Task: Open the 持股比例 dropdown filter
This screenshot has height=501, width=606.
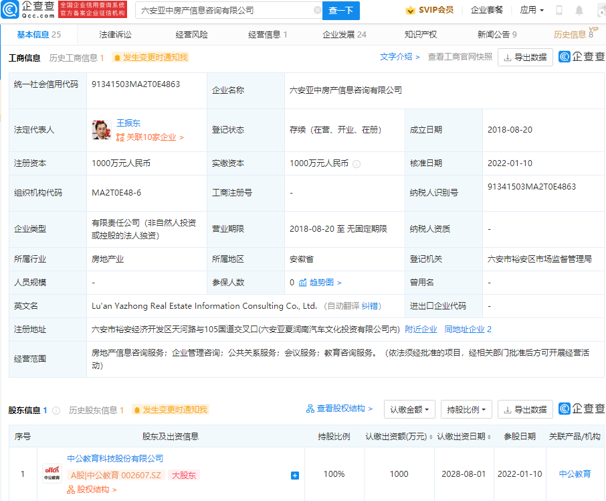Action: 466,409
